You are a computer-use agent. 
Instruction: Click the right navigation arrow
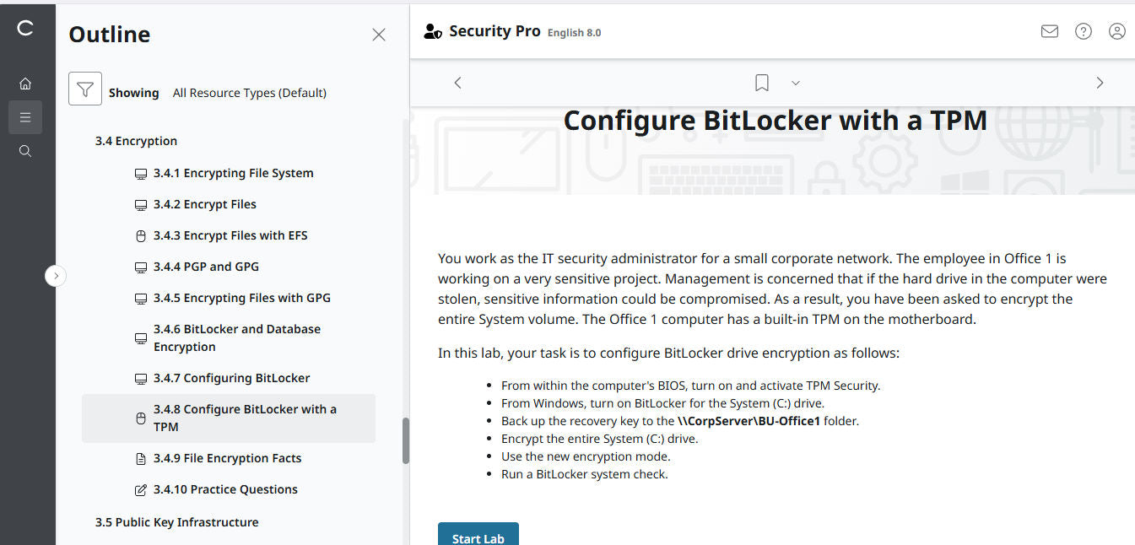(1100, 83)
